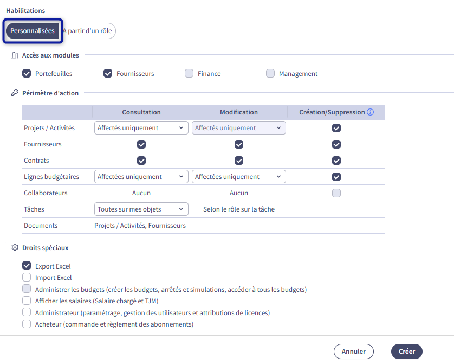This screenshot has height=364, width=454.
Task: Click 'Selon le rôle sur la tâche' text
Action: pos(239,209)
